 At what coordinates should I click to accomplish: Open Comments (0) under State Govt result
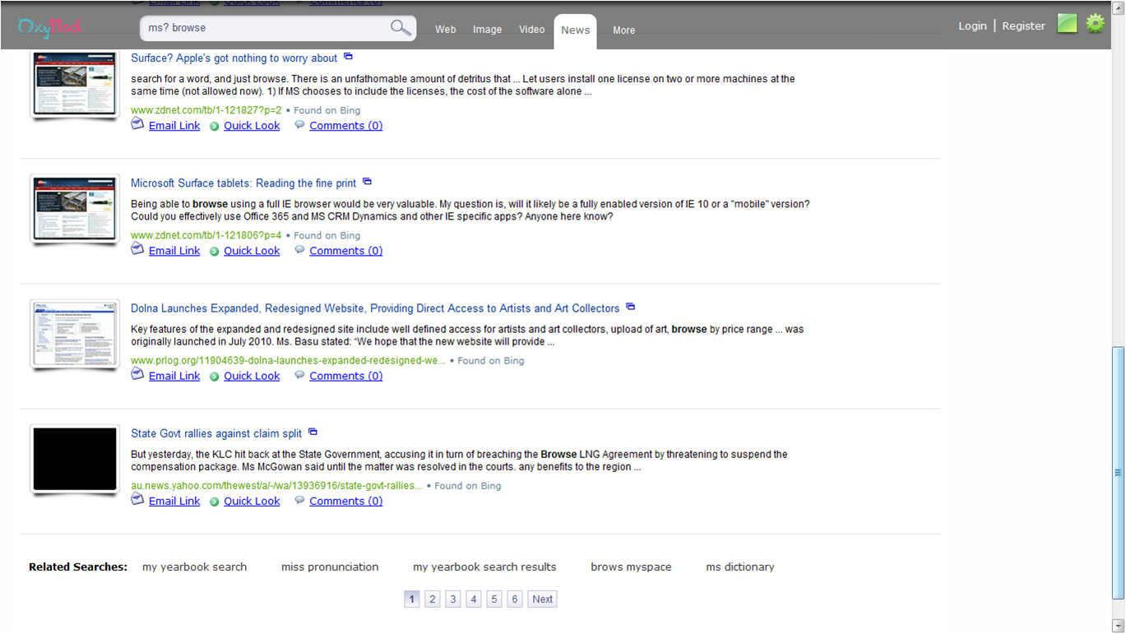pos(345,501)
